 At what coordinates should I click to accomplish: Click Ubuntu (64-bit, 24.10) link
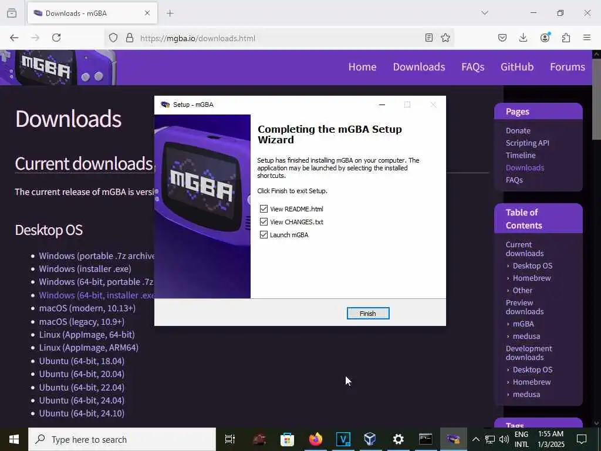click(82, 413)
